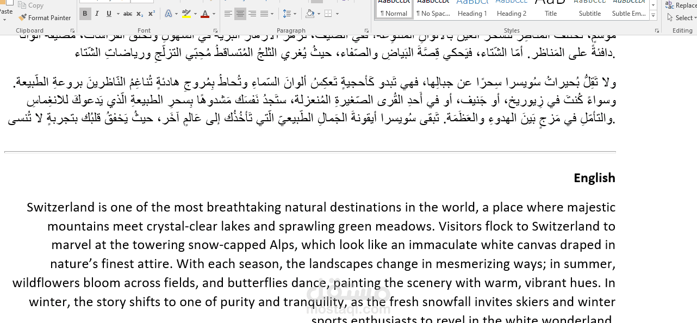Click 'nature's finest attire' in the paragraph
The width and height of the screenshot is (697, 323).
[112, 264]
